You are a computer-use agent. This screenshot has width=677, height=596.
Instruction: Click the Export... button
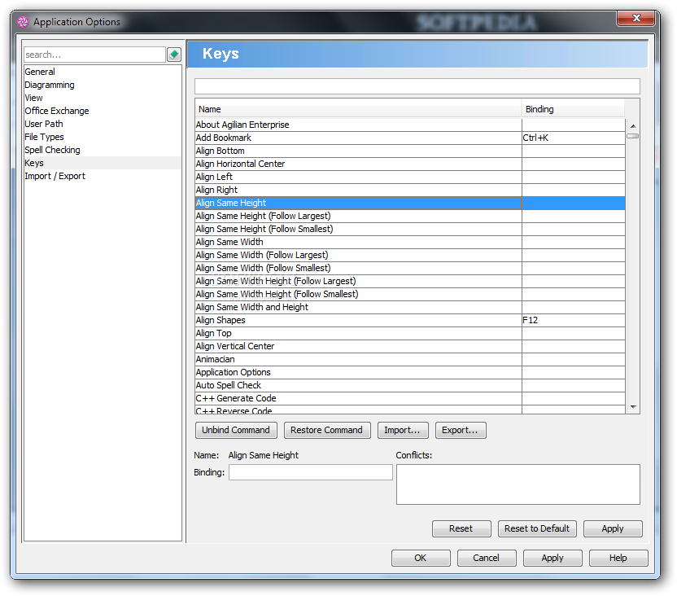(x=461, y=430)
